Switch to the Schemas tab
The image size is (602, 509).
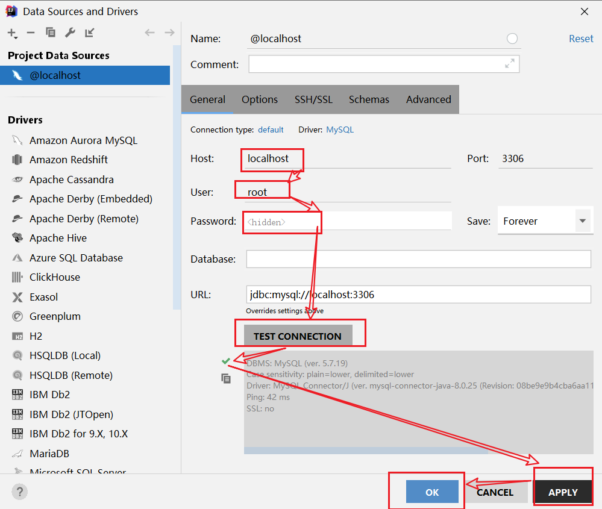[369, 99]
